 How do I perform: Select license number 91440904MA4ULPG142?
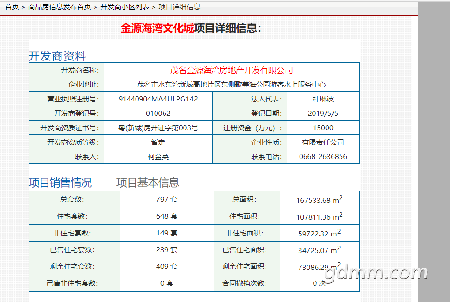[158, 99]
